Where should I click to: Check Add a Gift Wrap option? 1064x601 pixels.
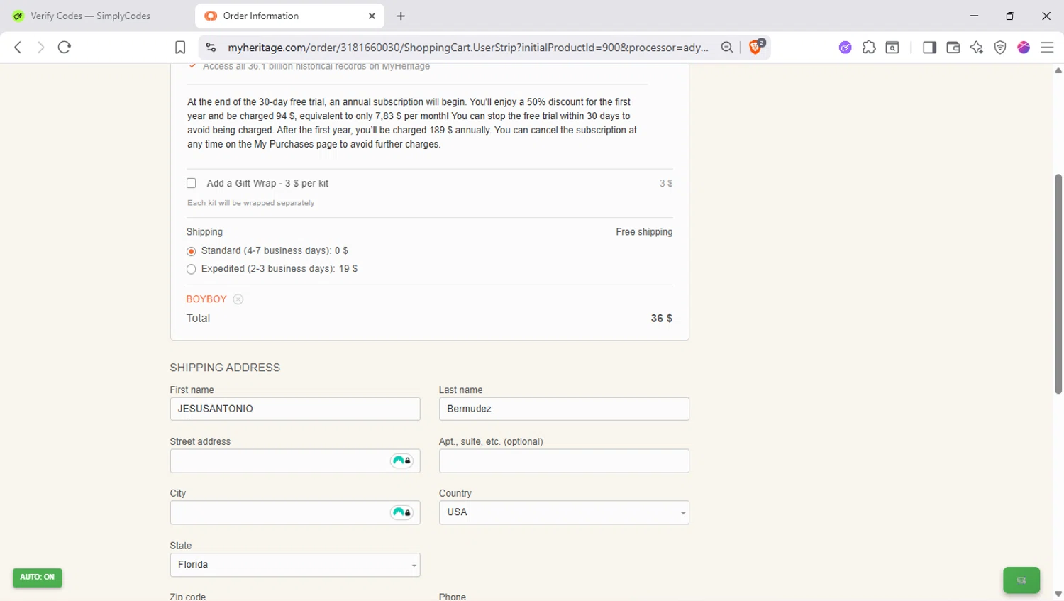coord(192,183)
